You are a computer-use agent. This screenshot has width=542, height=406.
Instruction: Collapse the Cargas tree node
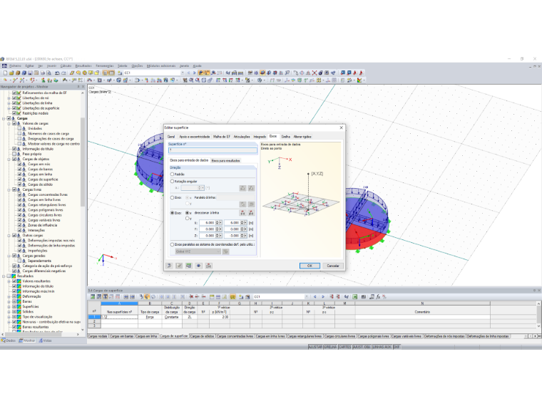(4, 118)
